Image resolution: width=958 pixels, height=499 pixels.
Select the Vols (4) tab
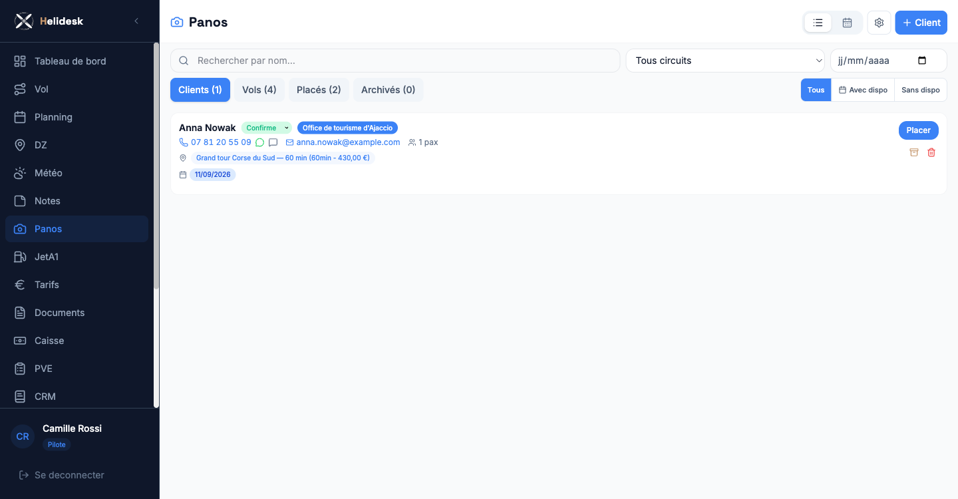click(259, 90)
